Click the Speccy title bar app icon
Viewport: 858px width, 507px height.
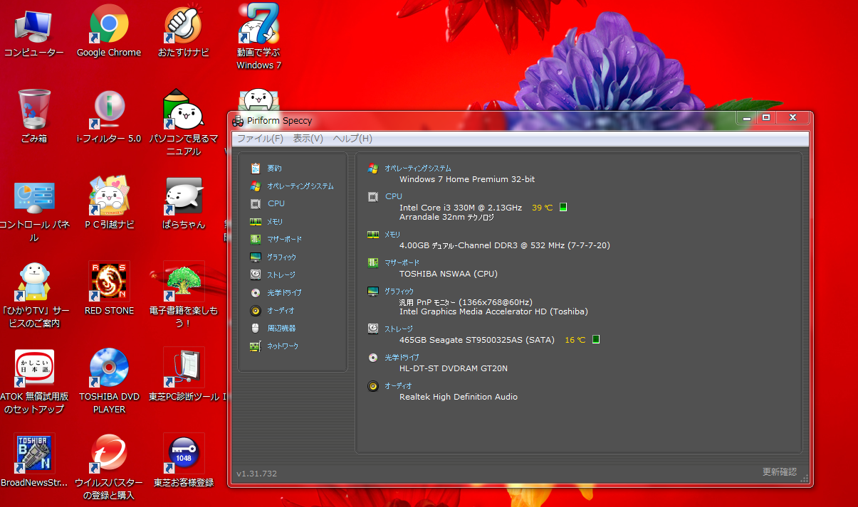point(238,121)
